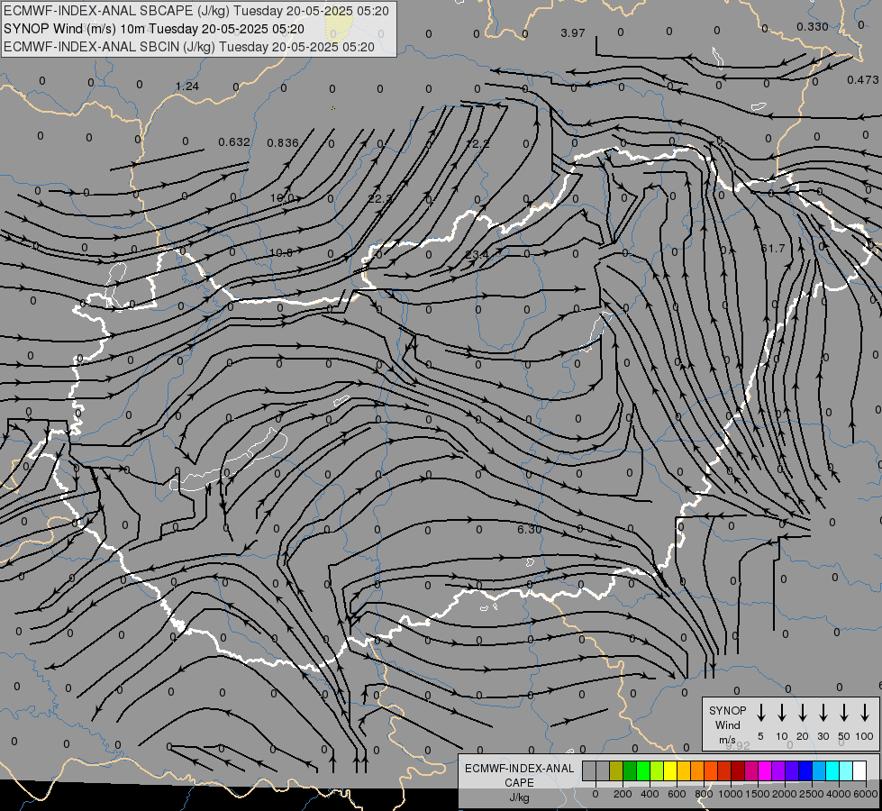Click the 5 m/s wind arrow in the legend
This screenshot has width=882, height=811.
point(760,713)
